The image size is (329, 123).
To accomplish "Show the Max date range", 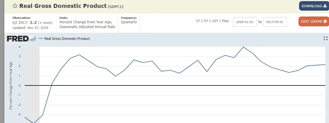I will tap(225, 21).
